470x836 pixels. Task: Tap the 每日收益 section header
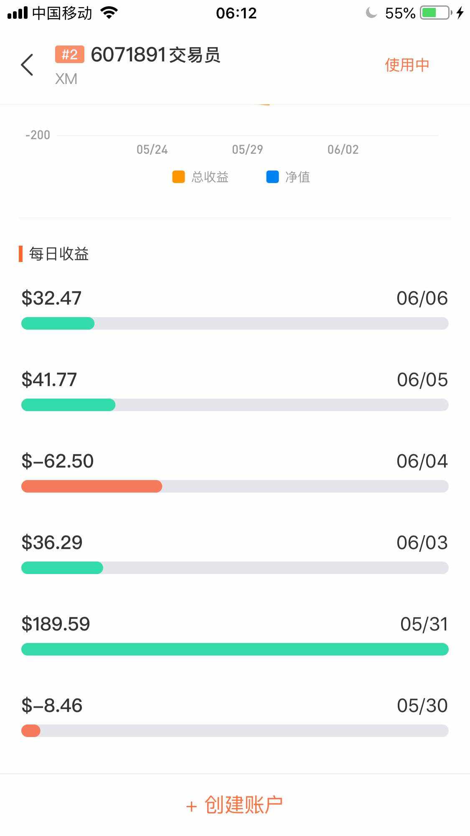coord(59,254)
